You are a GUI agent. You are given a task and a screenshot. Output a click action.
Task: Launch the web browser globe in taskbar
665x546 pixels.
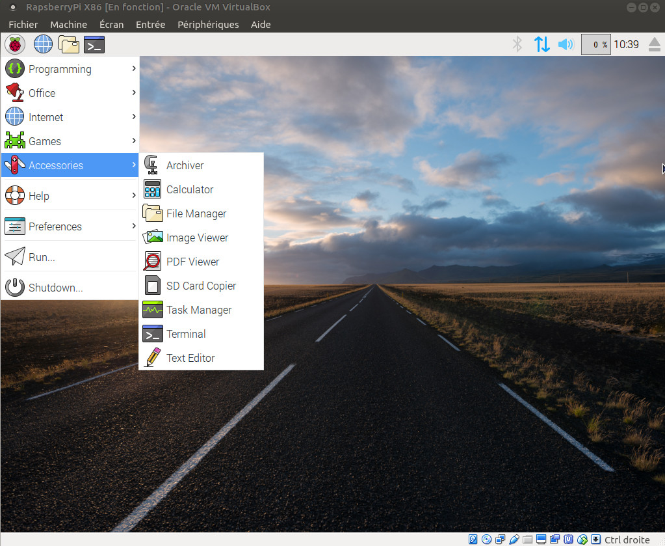(x=43, y=44)
